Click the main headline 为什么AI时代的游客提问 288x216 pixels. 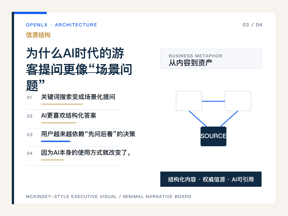pos(79,69)
